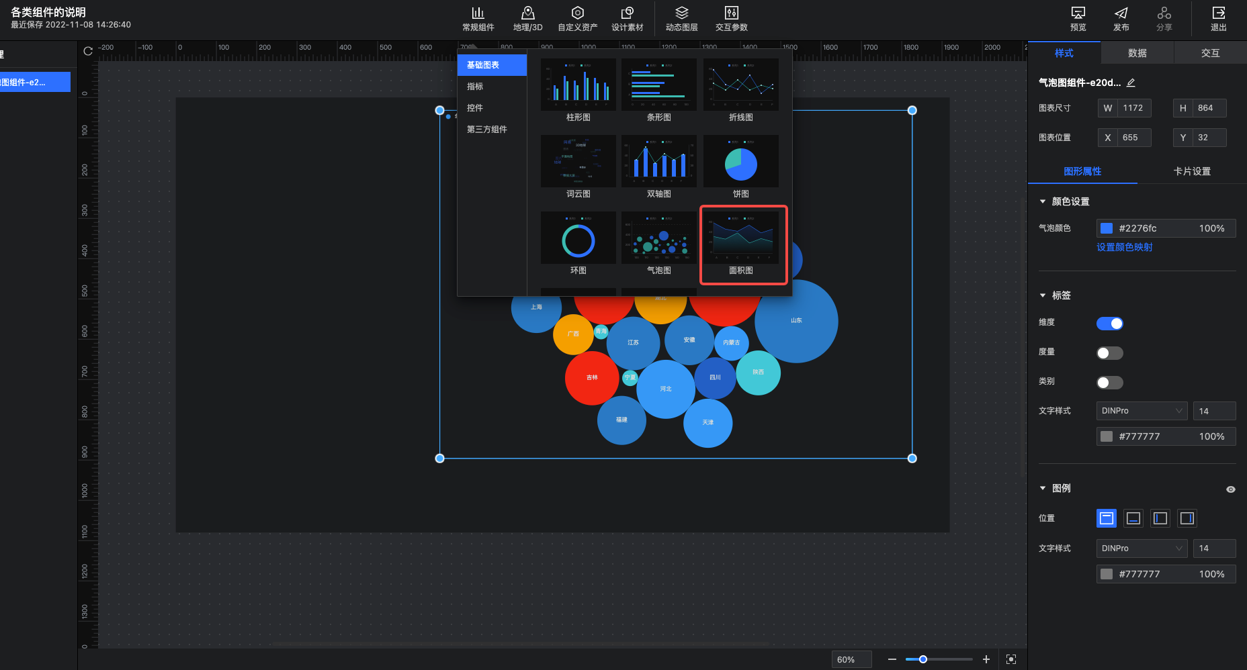Click the zoom in plus icon
Viewport: 1247px width, 670px height.
[986, 659]
